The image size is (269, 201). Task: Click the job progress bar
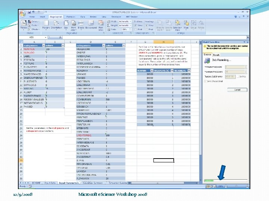tap(226, 181)
